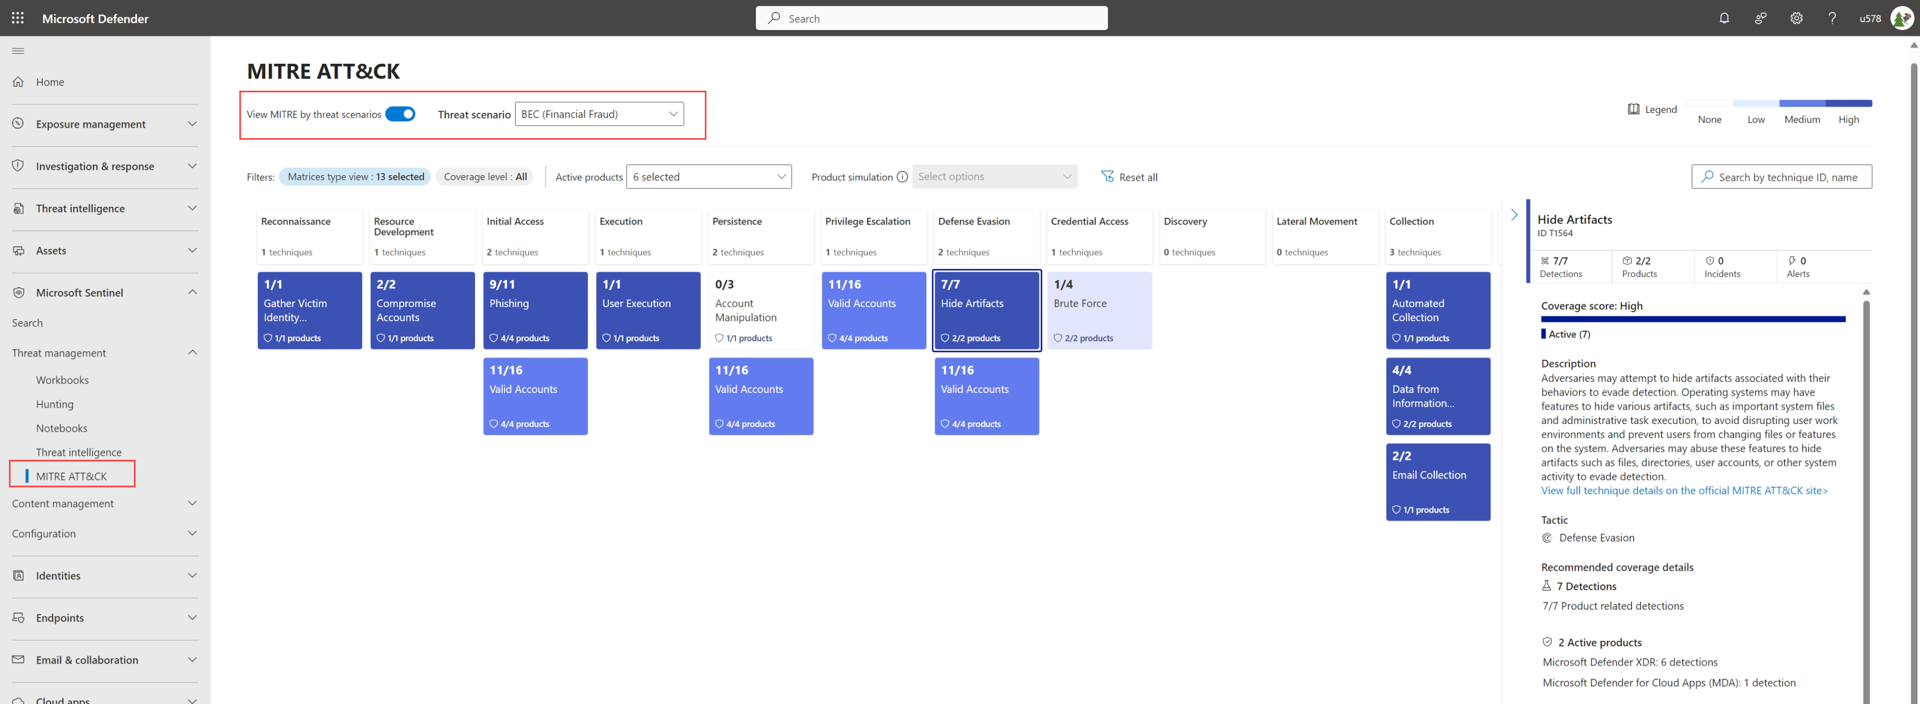Reset all active filters

(1127, 176)
